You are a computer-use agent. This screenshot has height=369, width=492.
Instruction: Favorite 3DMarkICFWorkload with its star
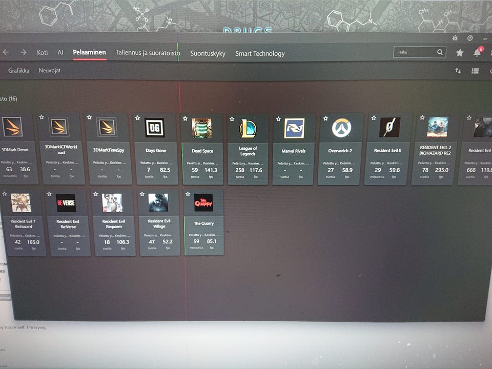[42, 117]
